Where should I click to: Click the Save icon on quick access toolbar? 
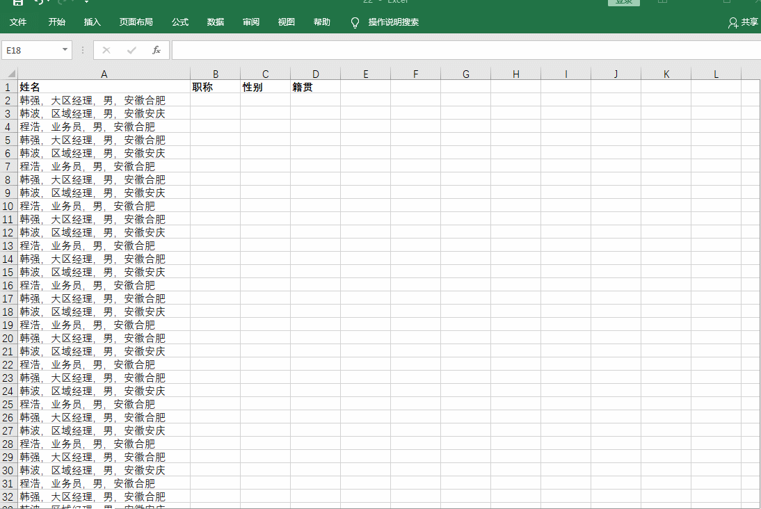(x=19, y=3)
